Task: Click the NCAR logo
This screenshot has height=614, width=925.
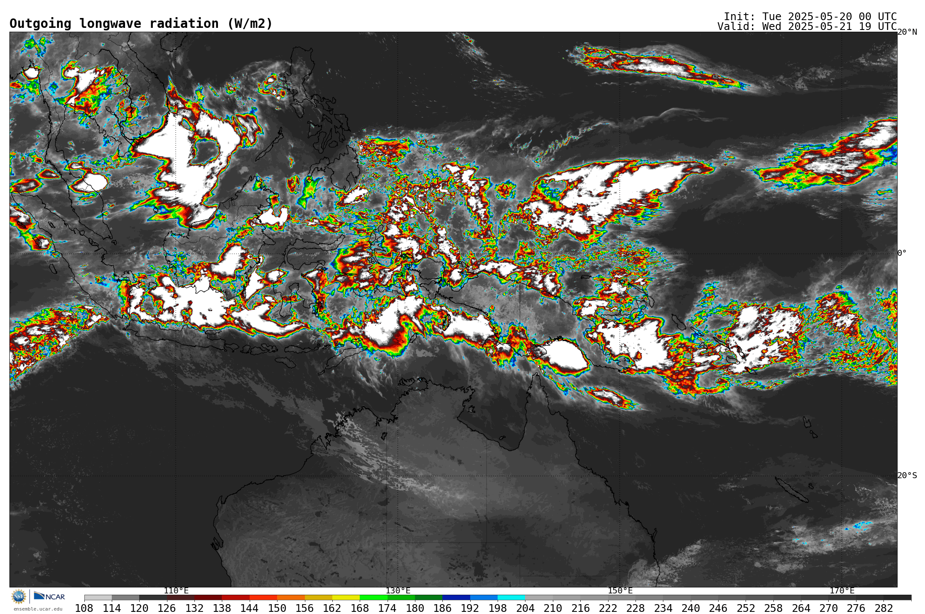Action: coord(49,596)
